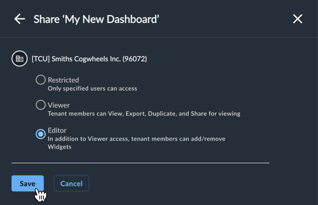Click the tenant building icon
Screen dimensions: 318x205
tap(20, 59)
